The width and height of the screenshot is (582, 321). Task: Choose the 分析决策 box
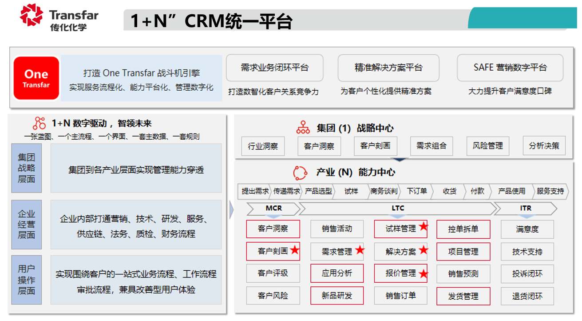point(544,145)
